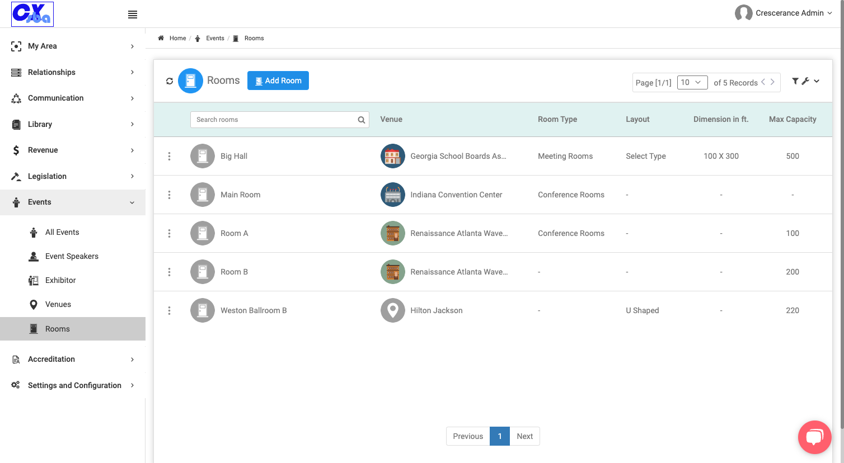Open row options for Main Room
The height and width of the screenshot is (463, 844).
(x=169, y=195)
